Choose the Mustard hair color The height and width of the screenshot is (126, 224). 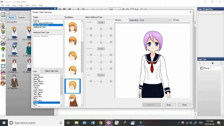coord(47,85)
